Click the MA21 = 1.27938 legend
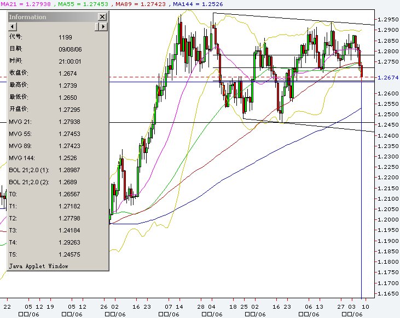 (26, 4)
